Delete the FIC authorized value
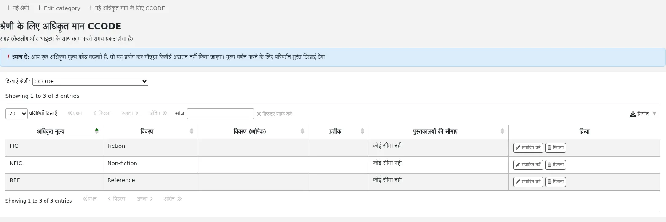Image resolution: width=666 pixels, height=222 pixels. coord(555,148)
